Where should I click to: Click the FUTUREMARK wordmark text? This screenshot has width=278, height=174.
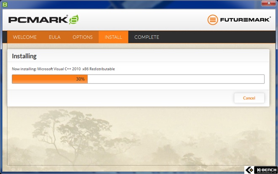(246, 19)
